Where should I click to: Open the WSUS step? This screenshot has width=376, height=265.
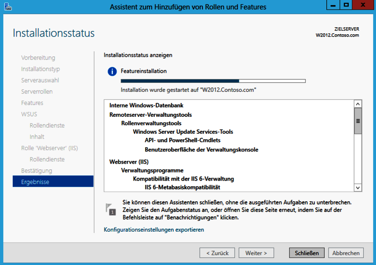click(29, 114)
